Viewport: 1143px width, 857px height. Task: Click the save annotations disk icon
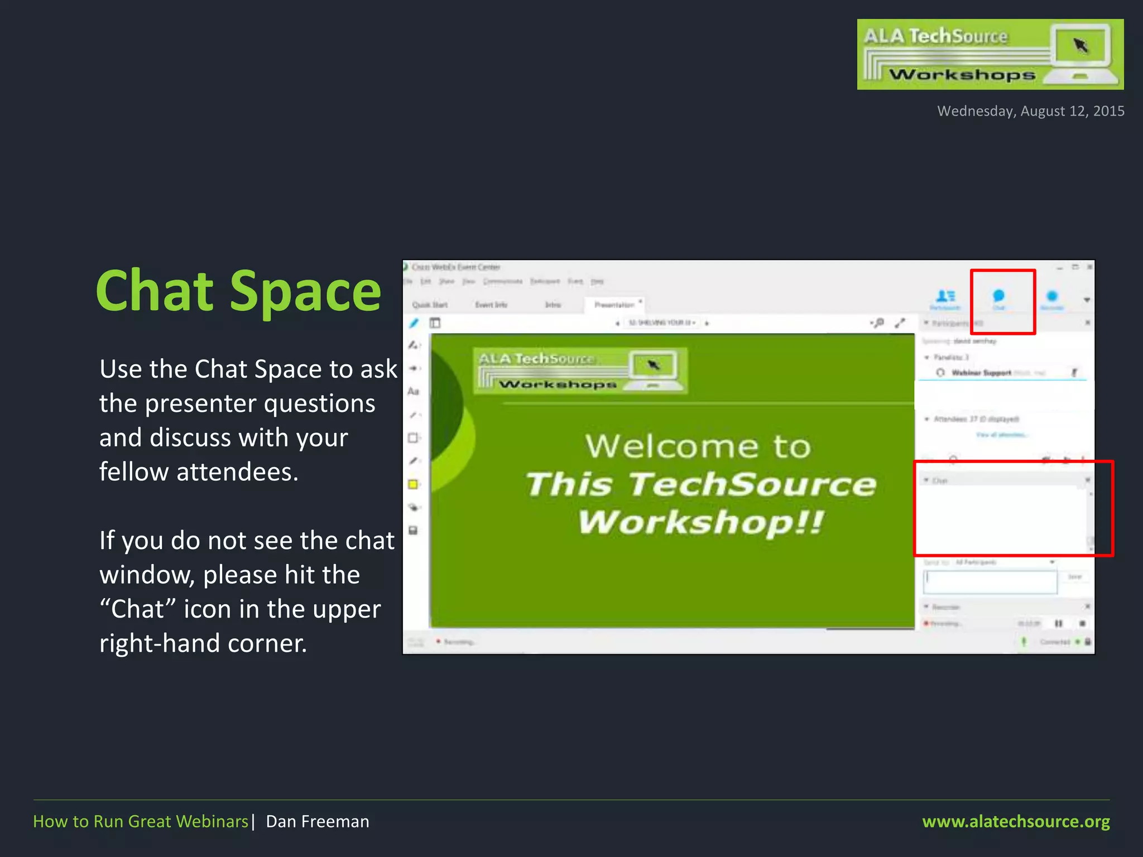point(414,531)
